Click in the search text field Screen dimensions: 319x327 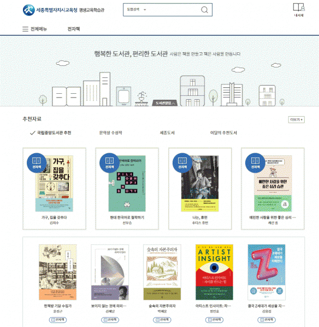(x=174, y=10)
